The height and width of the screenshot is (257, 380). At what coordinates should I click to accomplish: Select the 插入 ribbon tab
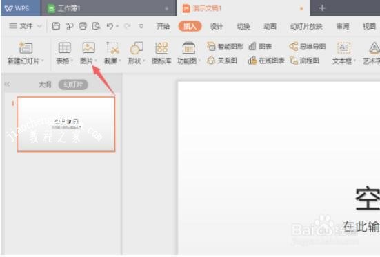coord(190,26)
